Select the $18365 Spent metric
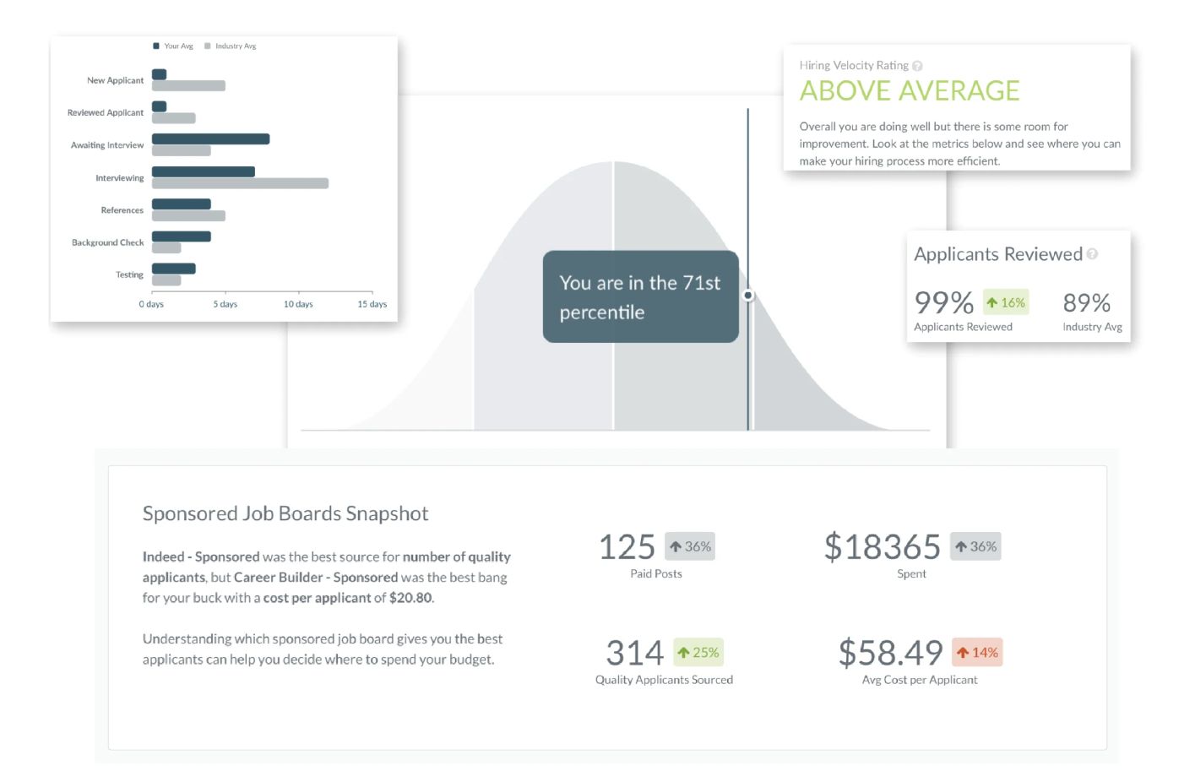Image resolution: width=1195 pixels, height=782 pixels. coord(882,547)
